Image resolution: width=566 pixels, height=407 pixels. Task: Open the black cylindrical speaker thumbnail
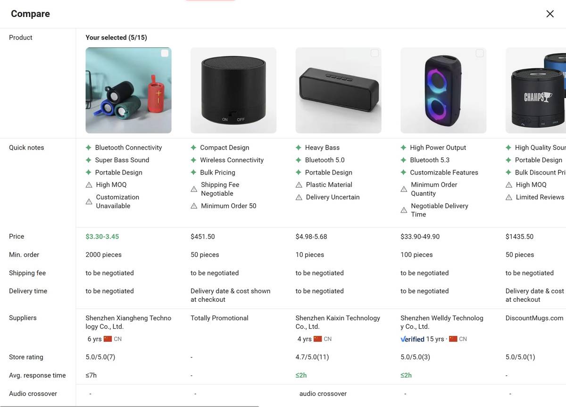pyautogui.click(x=233, y=90)
